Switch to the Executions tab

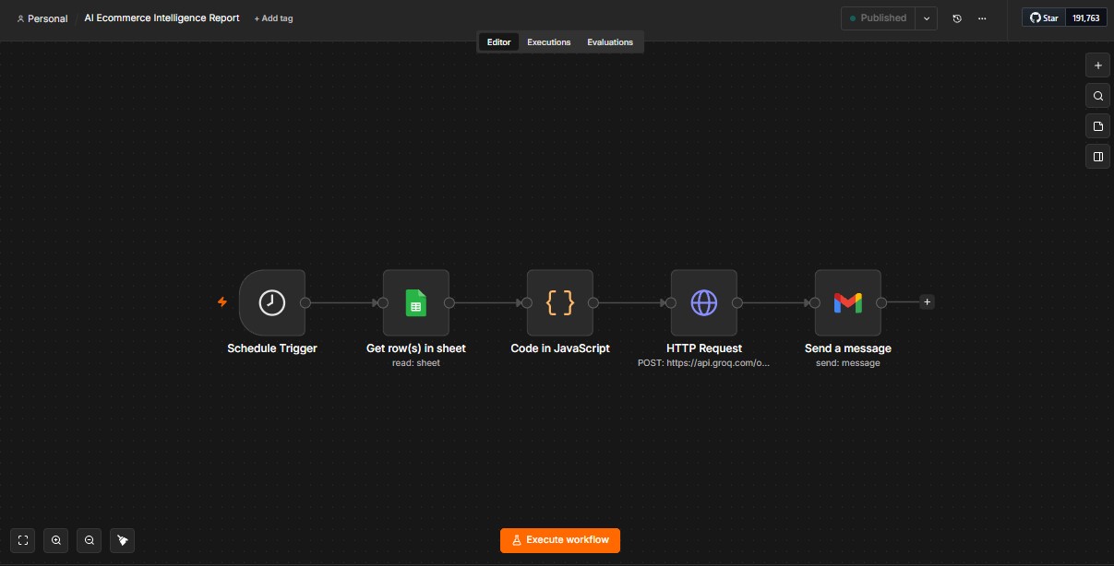(549, 42)
